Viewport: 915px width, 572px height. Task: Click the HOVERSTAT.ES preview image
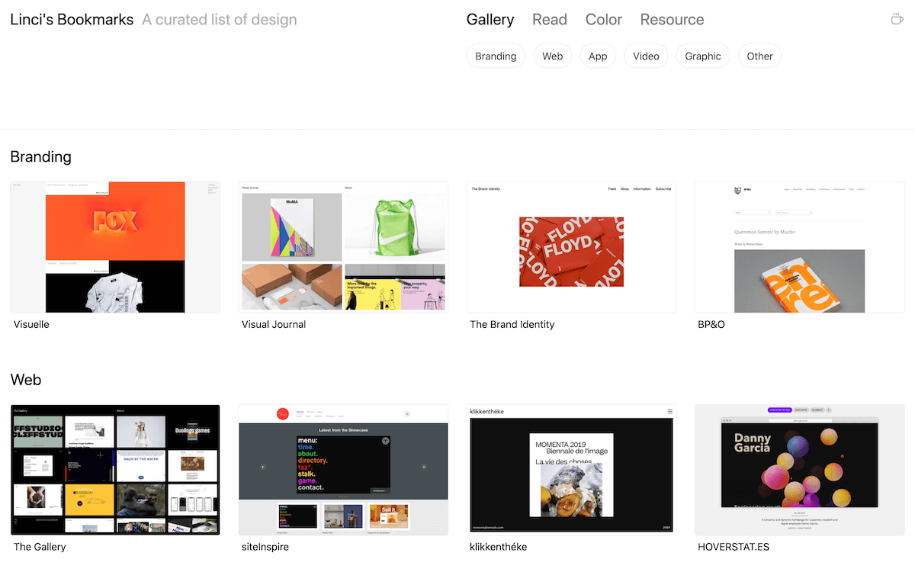[799, 470]
